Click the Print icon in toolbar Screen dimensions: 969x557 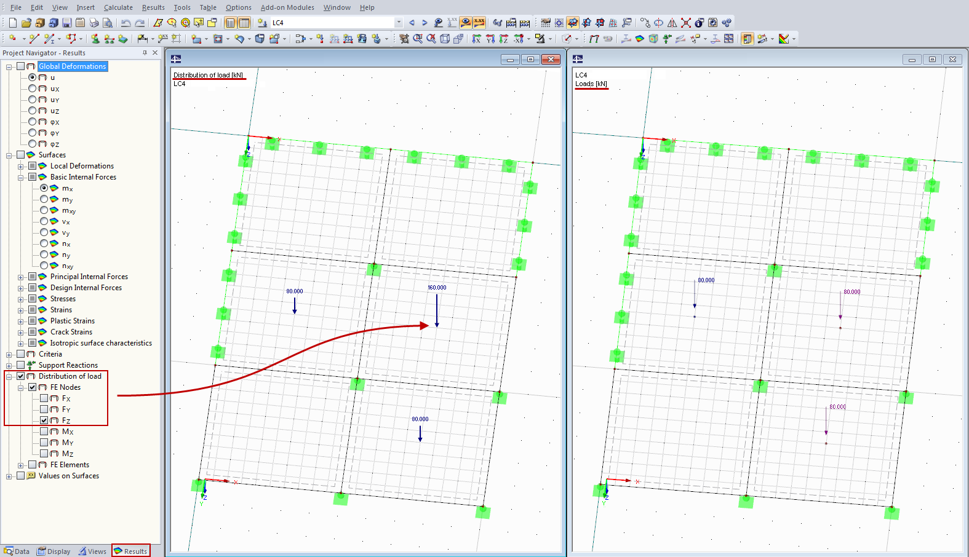[94, 23]
